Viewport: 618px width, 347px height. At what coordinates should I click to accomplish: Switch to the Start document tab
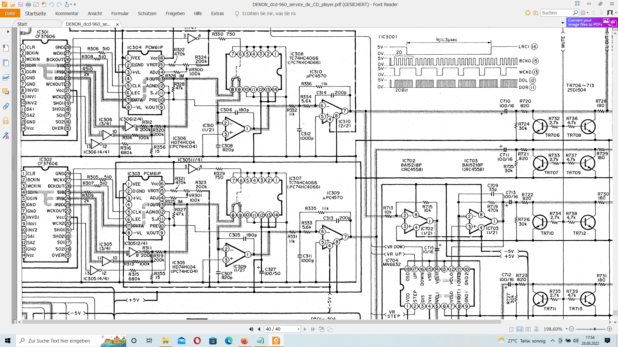pos(22,24)
